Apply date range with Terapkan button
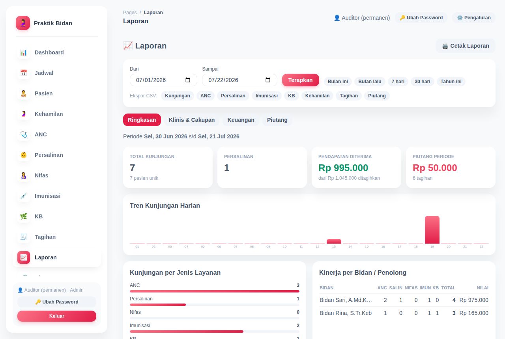Screen dimensions: 505x339 click(300, 80)
